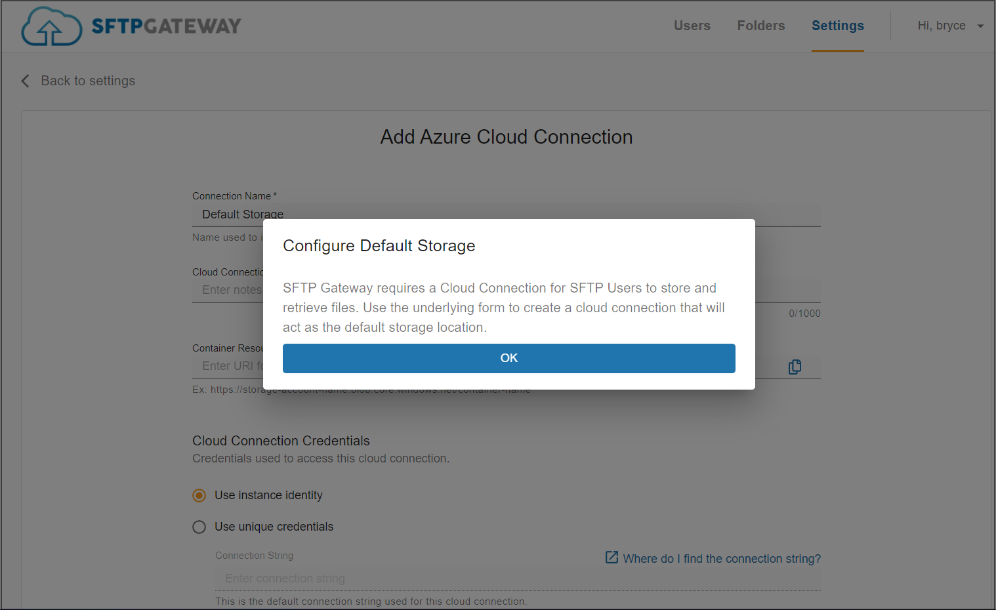Click the 'Cloud Connection Credentials' heading

pos(281,441)
